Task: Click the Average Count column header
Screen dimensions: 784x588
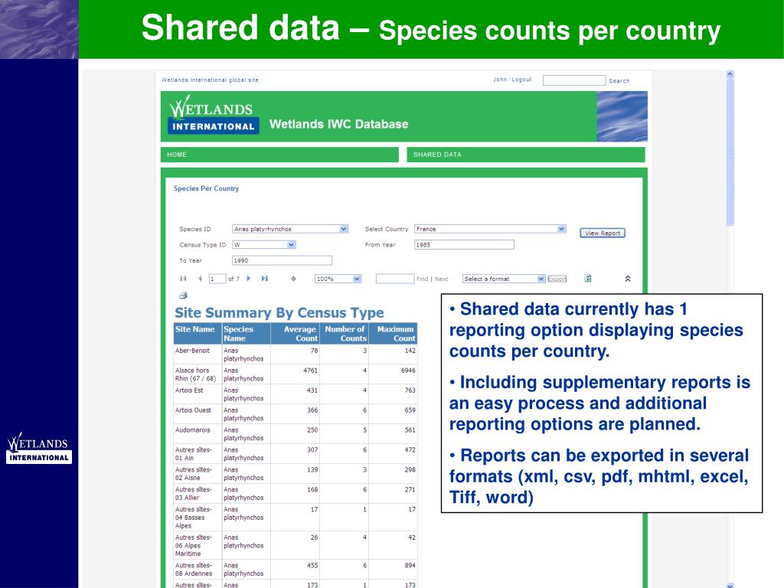Action: tap(295, 334)
